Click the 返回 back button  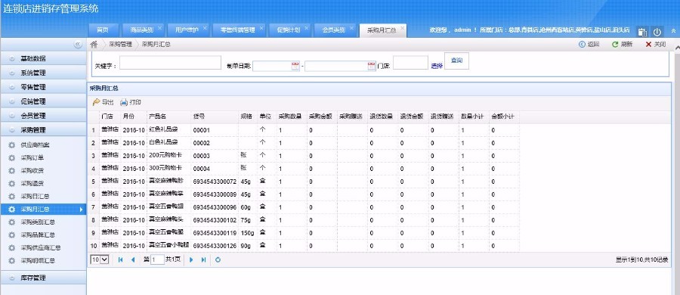coord(589,45)
